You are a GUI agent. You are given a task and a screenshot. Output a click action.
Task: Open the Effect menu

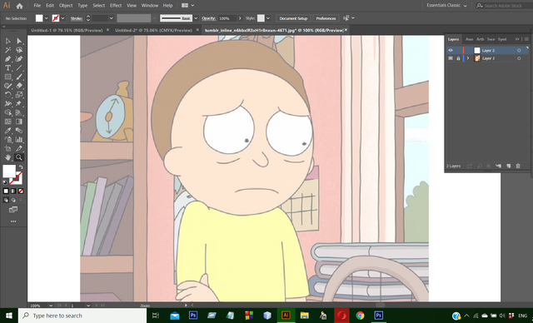[x=116, y=6]
